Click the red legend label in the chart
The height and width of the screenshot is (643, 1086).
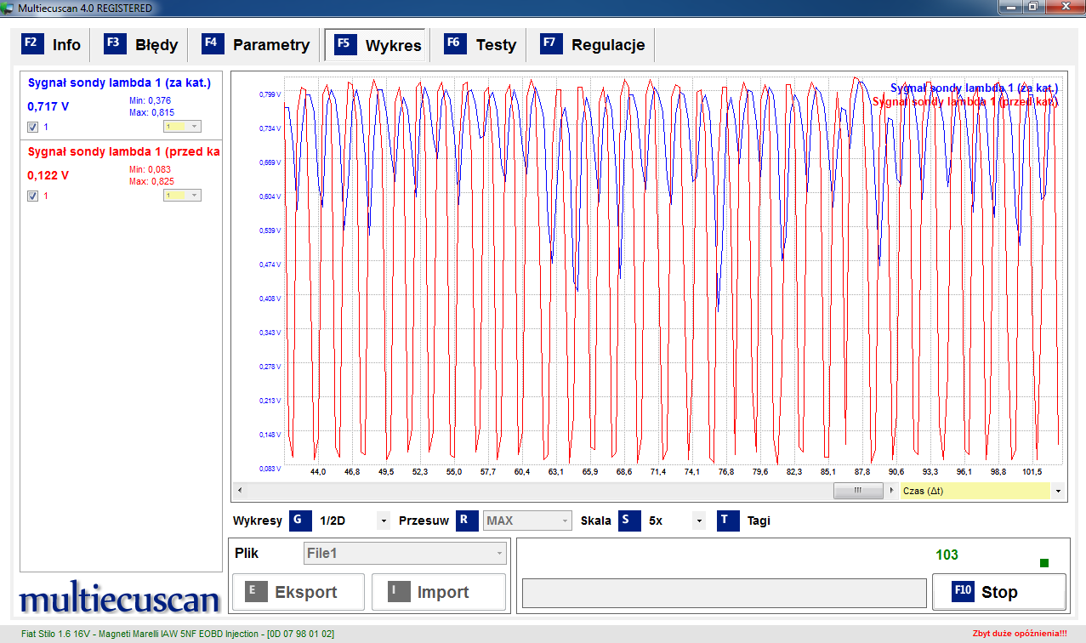click(x=965, y=101)
